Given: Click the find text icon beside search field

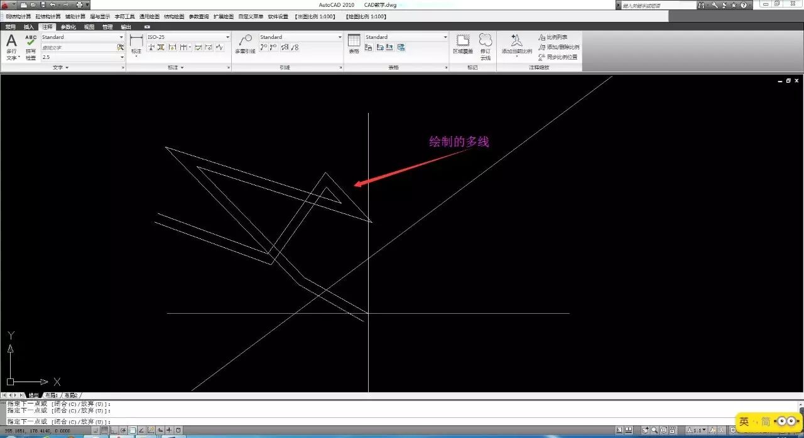Looking at the screenshot, I should [120, 47].
